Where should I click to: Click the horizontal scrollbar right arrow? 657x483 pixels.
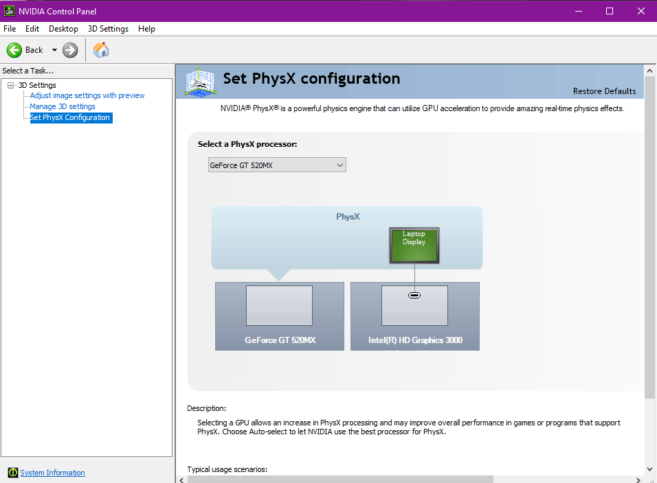(638, 480)
